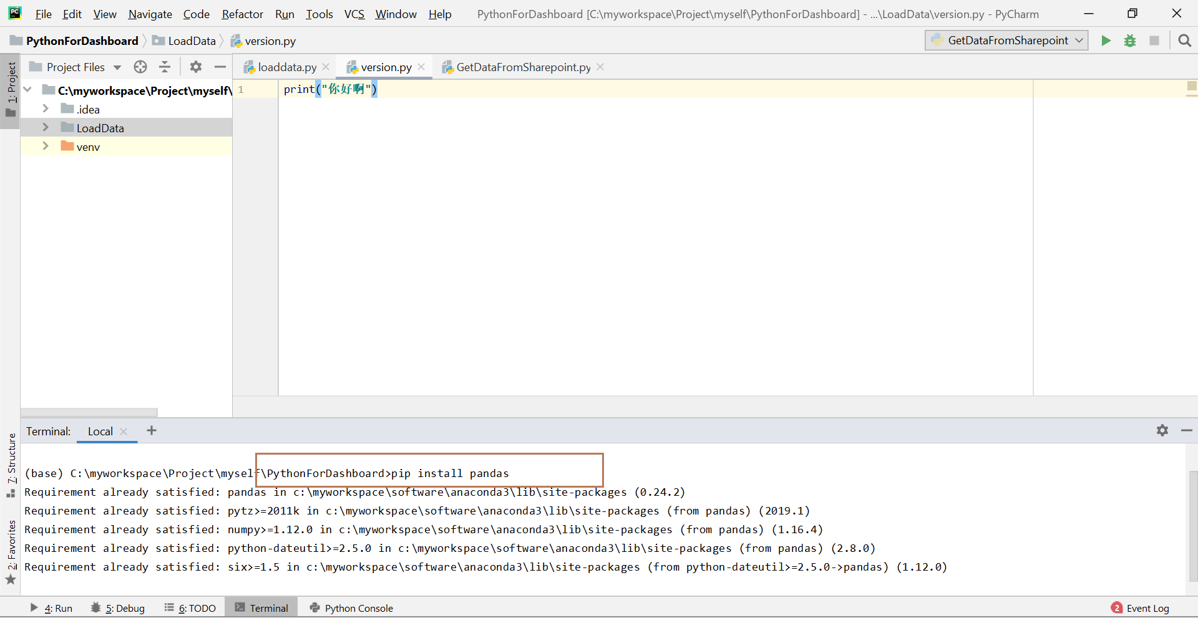Close the version.py editor tab

(x=421, y=67)
